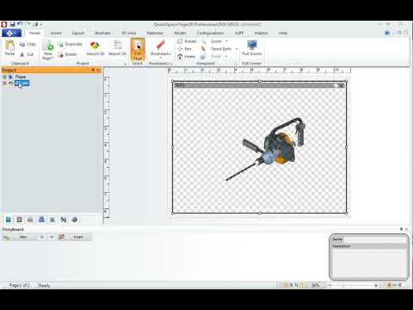Click the zoom percentage box in status bar

point(316,285)
